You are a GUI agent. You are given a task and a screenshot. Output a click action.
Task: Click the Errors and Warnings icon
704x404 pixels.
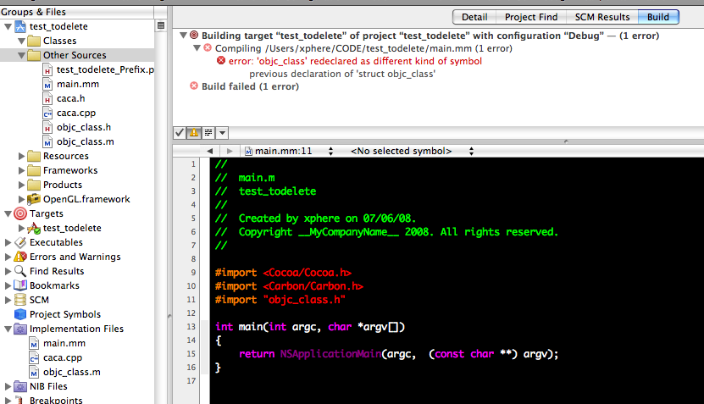pyautogui.click(x=20, y=257)
